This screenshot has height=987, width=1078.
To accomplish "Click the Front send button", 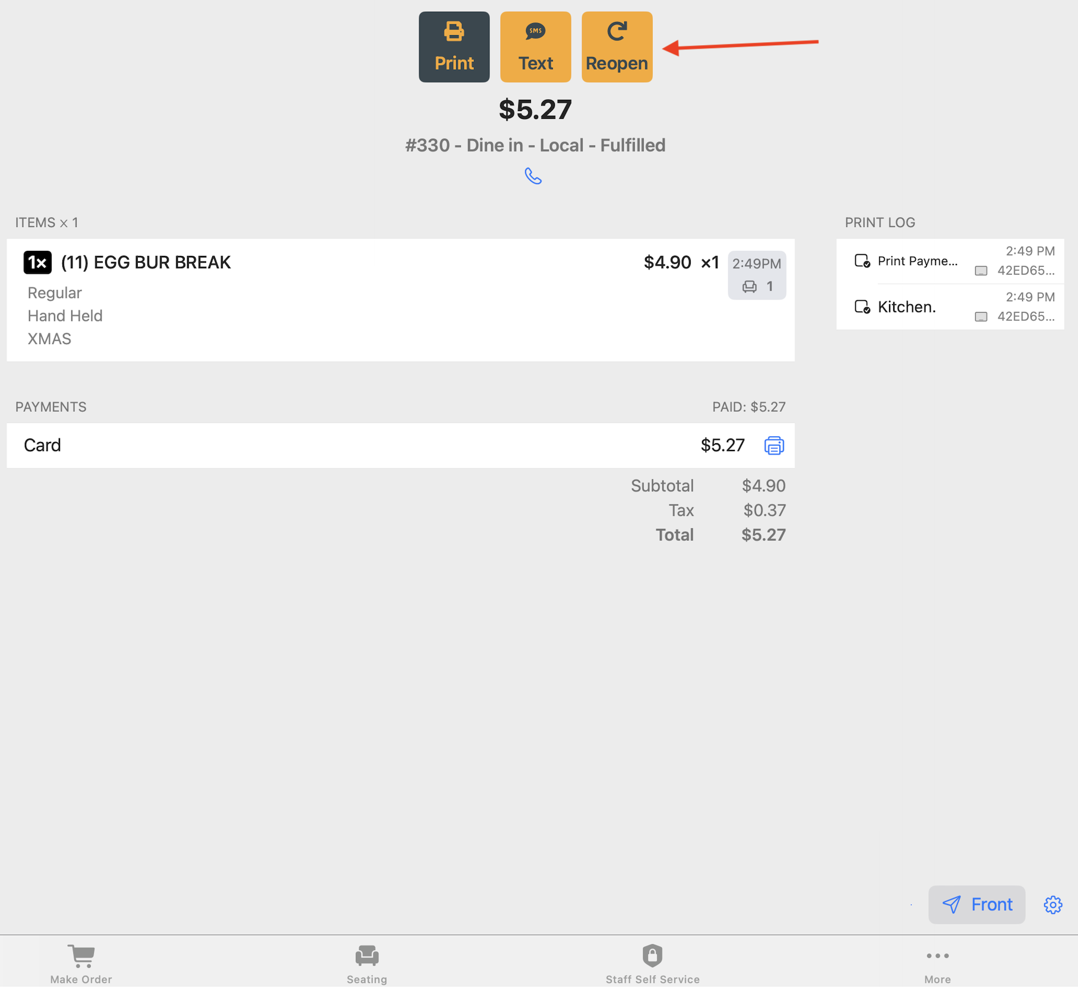I will 976,904.
